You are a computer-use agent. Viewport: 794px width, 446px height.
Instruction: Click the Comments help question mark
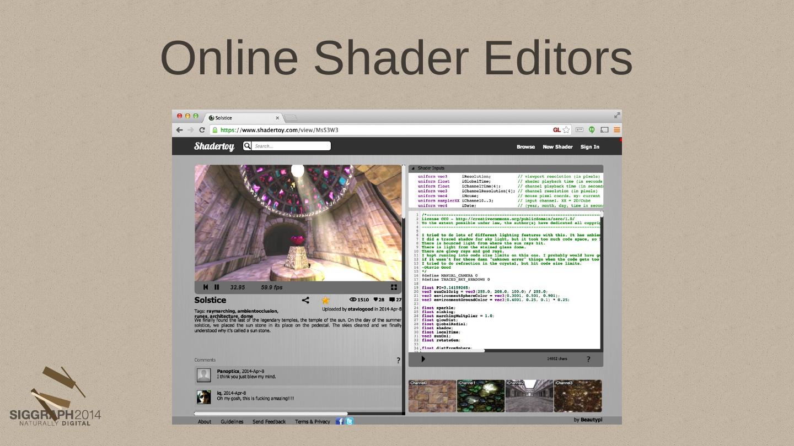(x=398, y=361)
